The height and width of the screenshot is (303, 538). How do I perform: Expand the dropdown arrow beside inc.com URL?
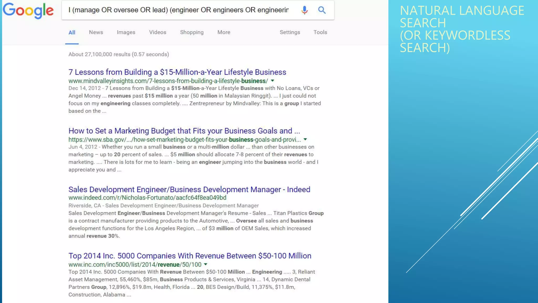[x=206, y=264]
